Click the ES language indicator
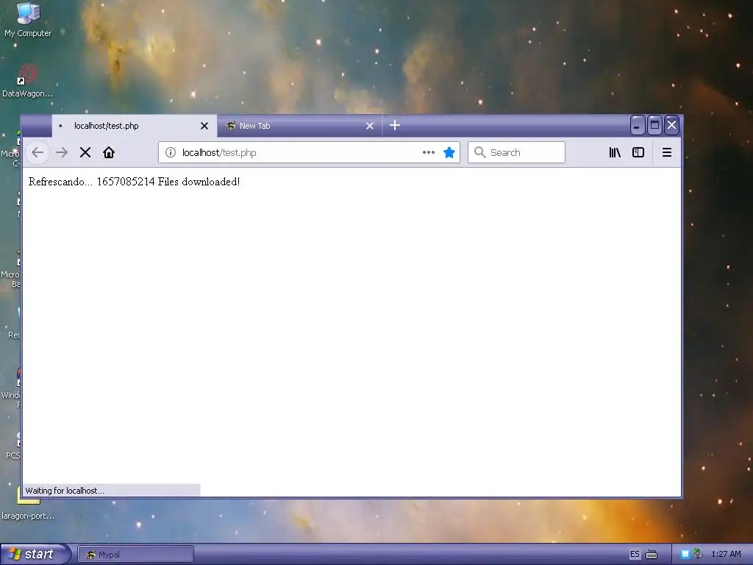753x565 pixels. 635,555
